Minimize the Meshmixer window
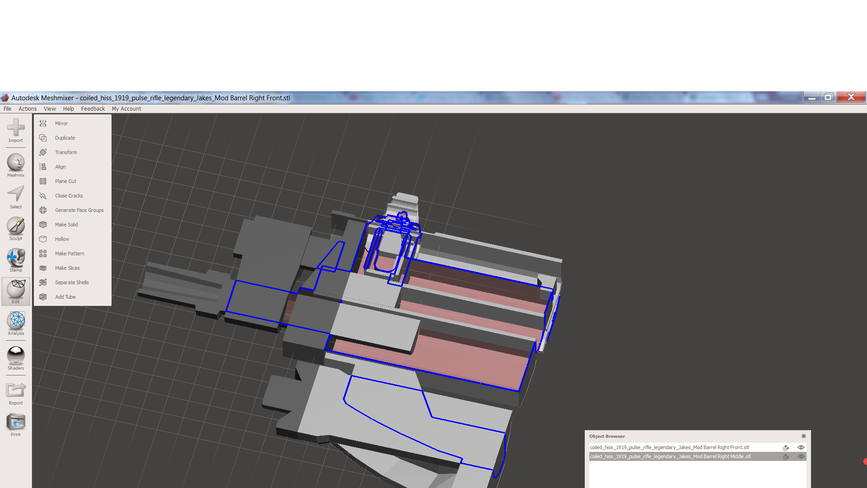This screenshot has width=867, height=488. tap(812, 97)
